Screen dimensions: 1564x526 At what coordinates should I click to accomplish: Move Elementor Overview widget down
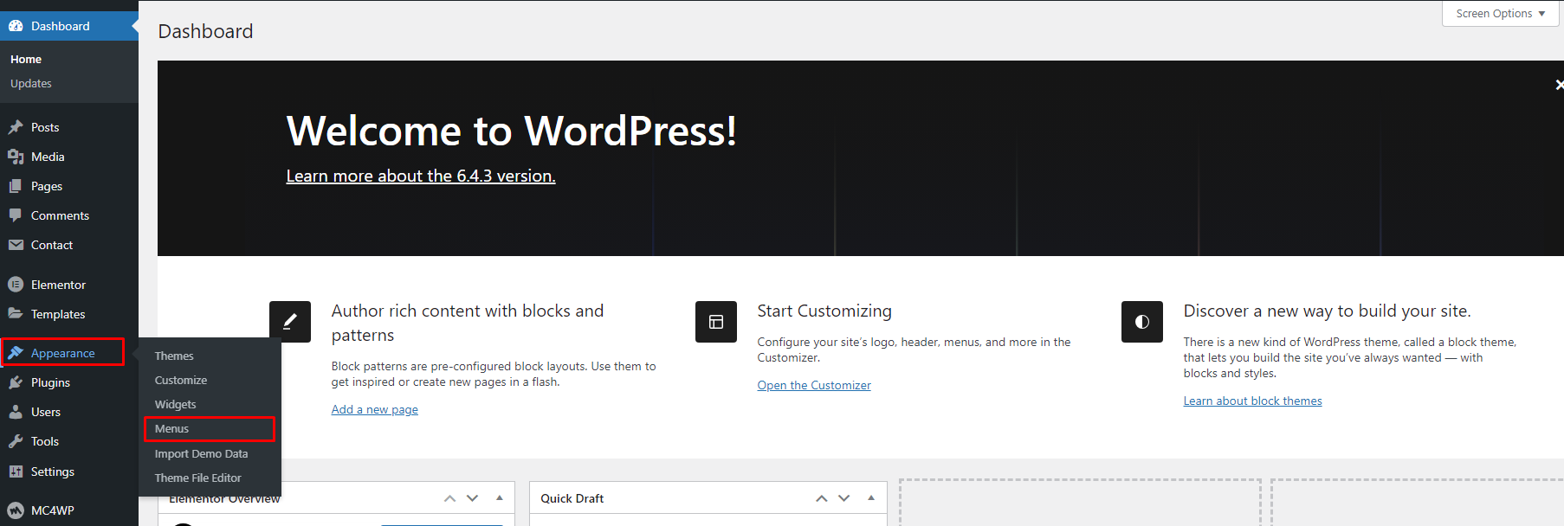[x=472, y=498]
